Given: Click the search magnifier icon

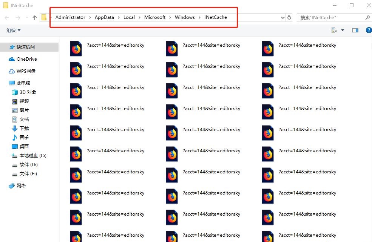Looking at the screenshot, I should (x=367, y=17).
